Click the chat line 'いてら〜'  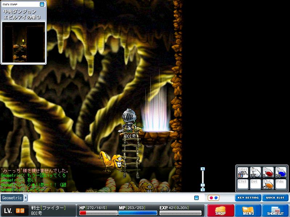[x=35, y=190]
